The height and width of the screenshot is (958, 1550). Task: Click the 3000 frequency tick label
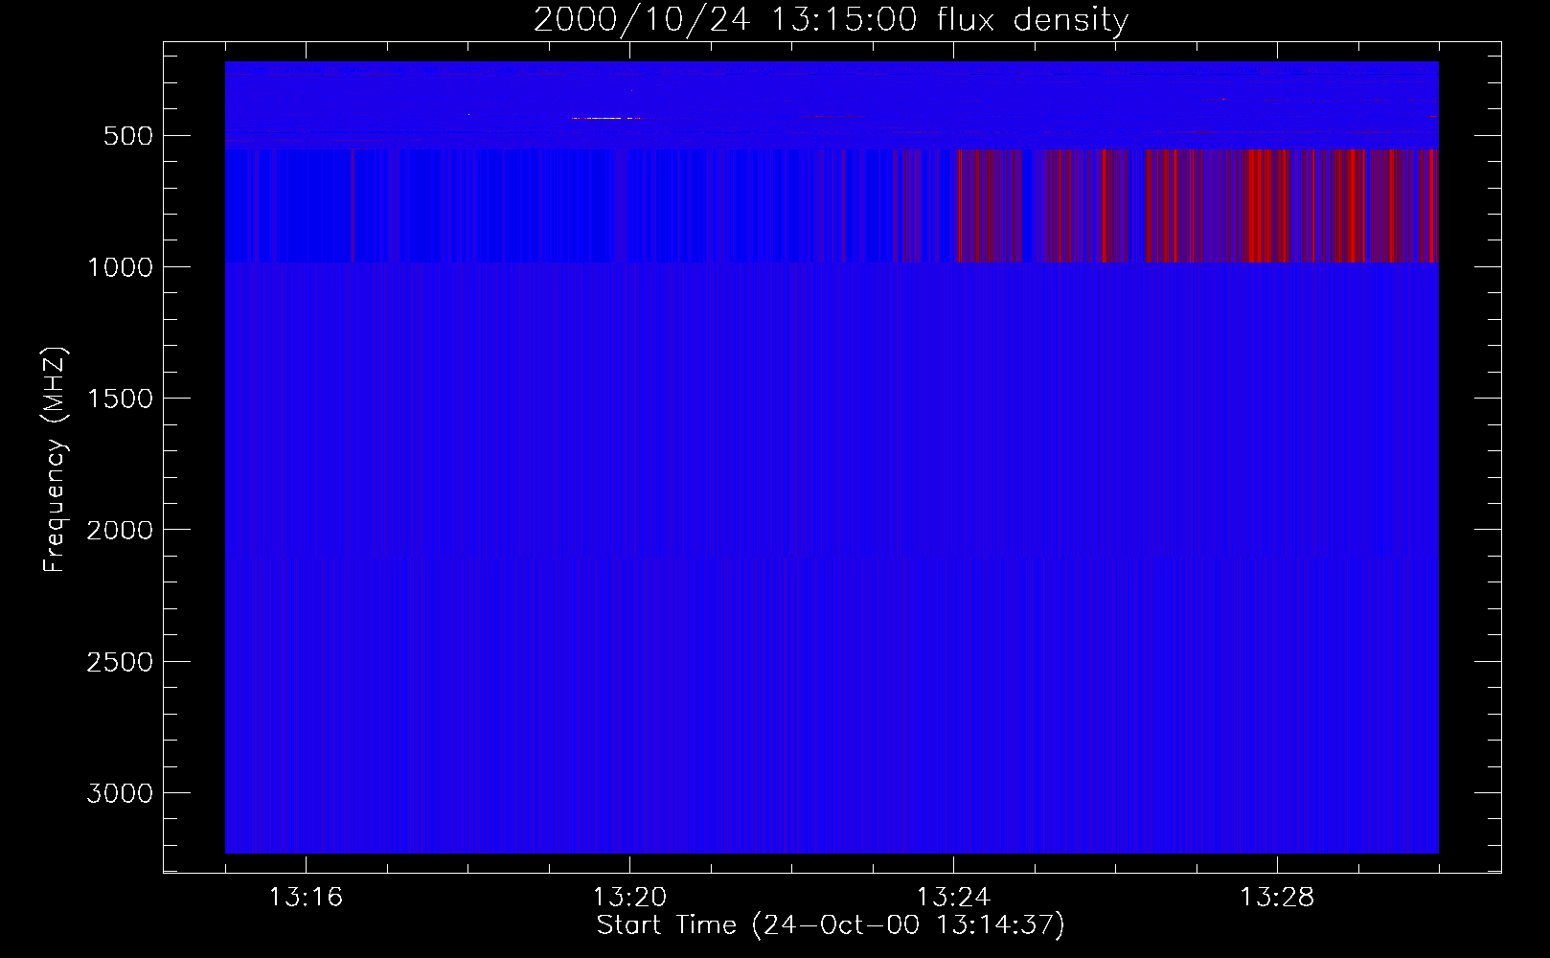[120, 793]
